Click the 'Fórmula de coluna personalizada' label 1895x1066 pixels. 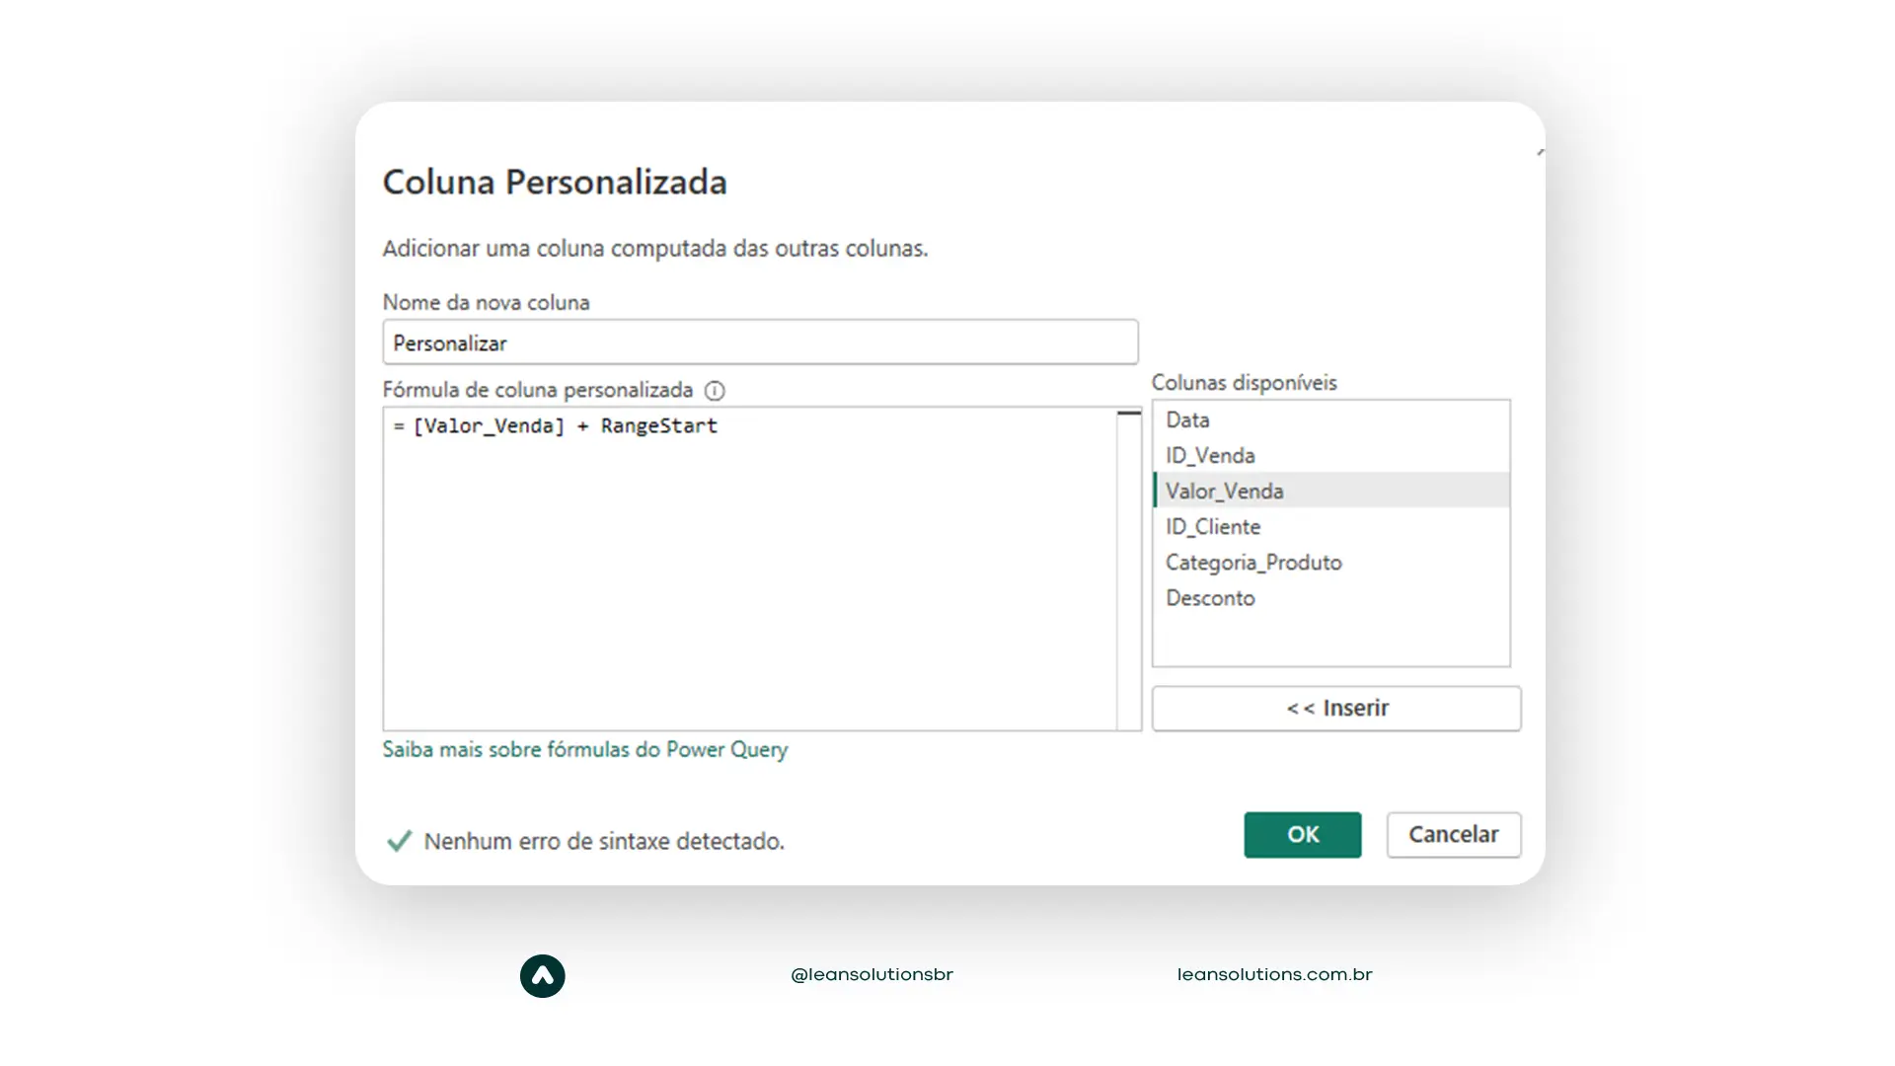(538, 390)
